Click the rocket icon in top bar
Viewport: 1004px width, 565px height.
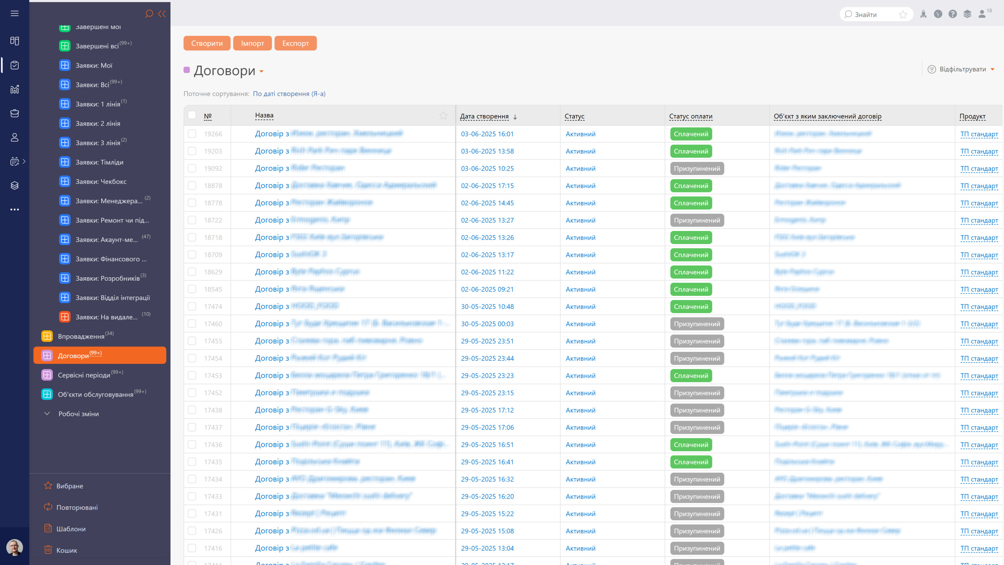point(923,14)
